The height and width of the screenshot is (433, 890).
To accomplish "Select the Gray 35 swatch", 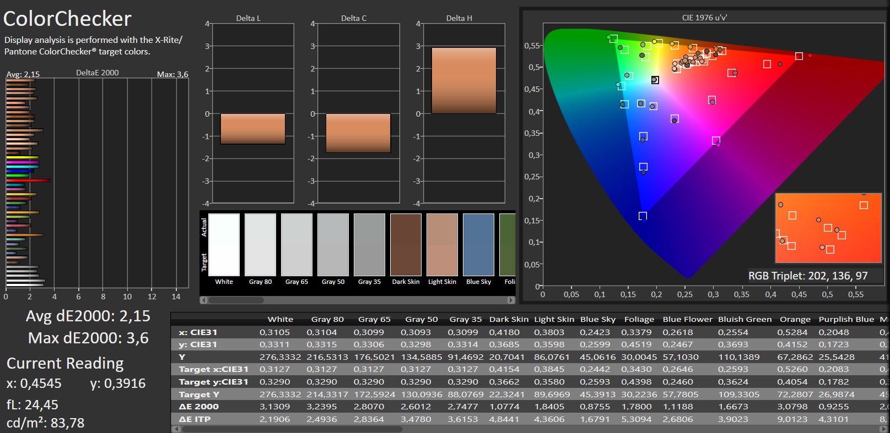I will click(x=369, y=245).
